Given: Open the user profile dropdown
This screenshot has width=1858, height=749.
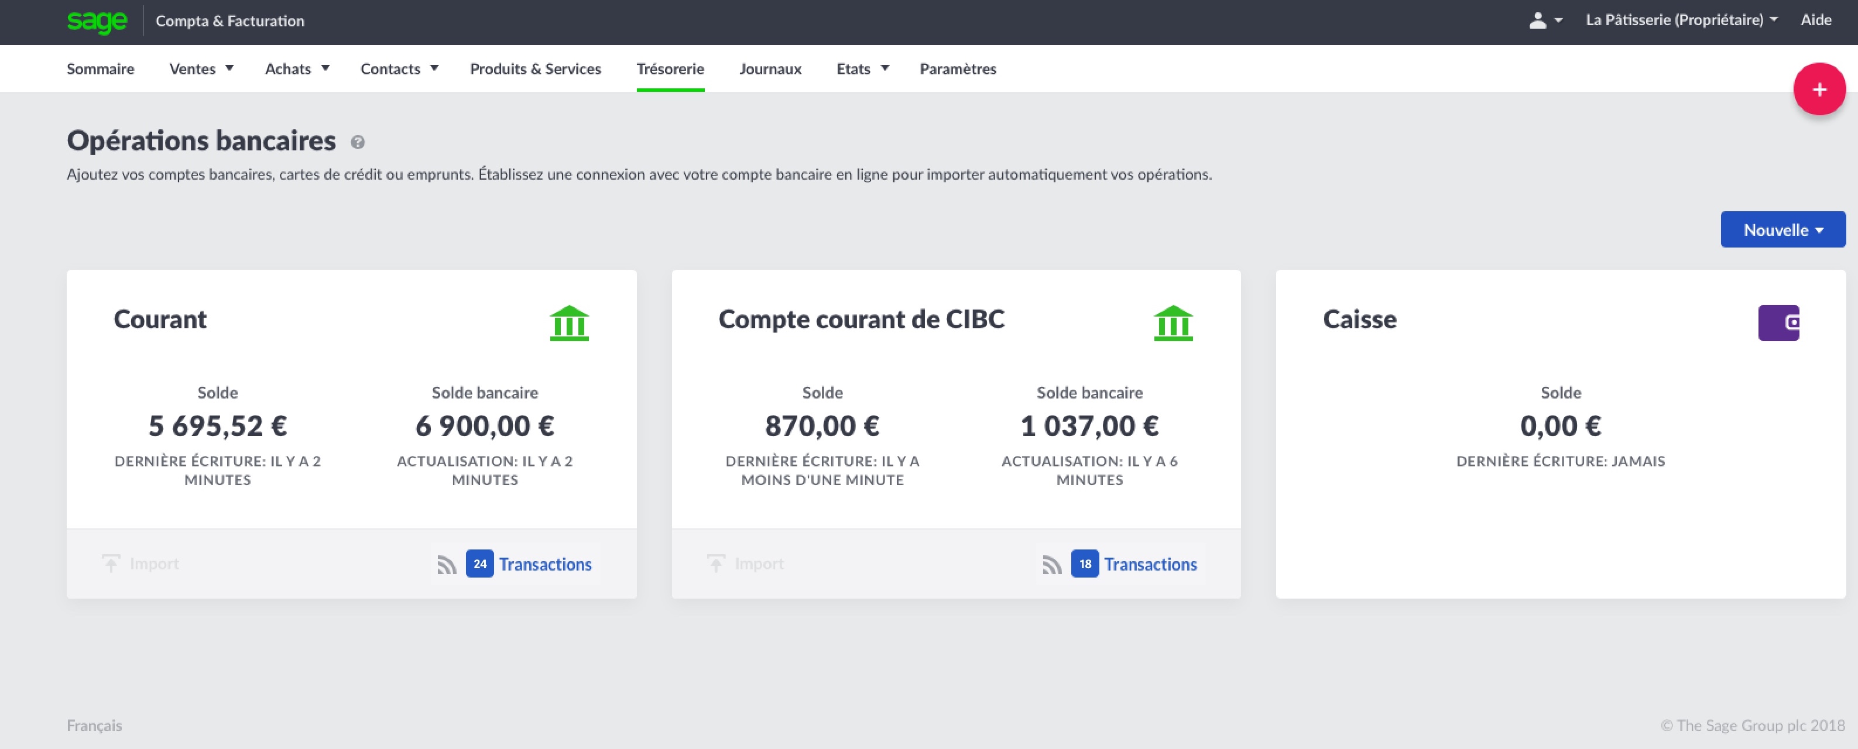Looking at the screenshot, I should coord(1544,21).
